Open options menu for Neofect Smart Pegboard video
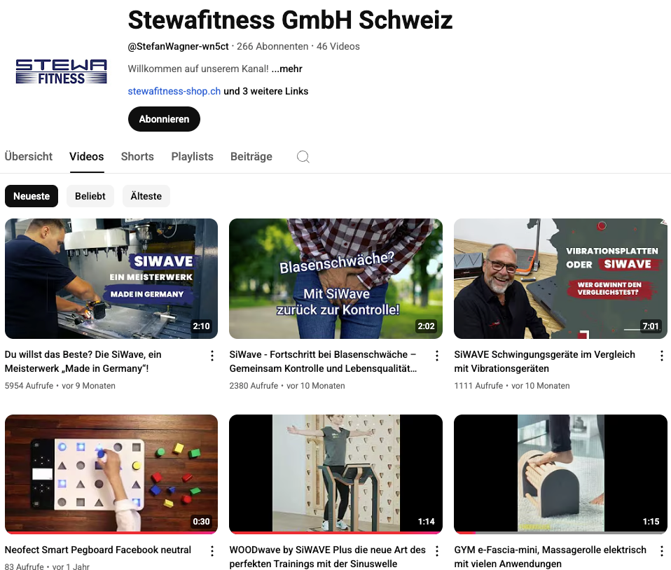This screenshot has width=671, height=570. 212,551
